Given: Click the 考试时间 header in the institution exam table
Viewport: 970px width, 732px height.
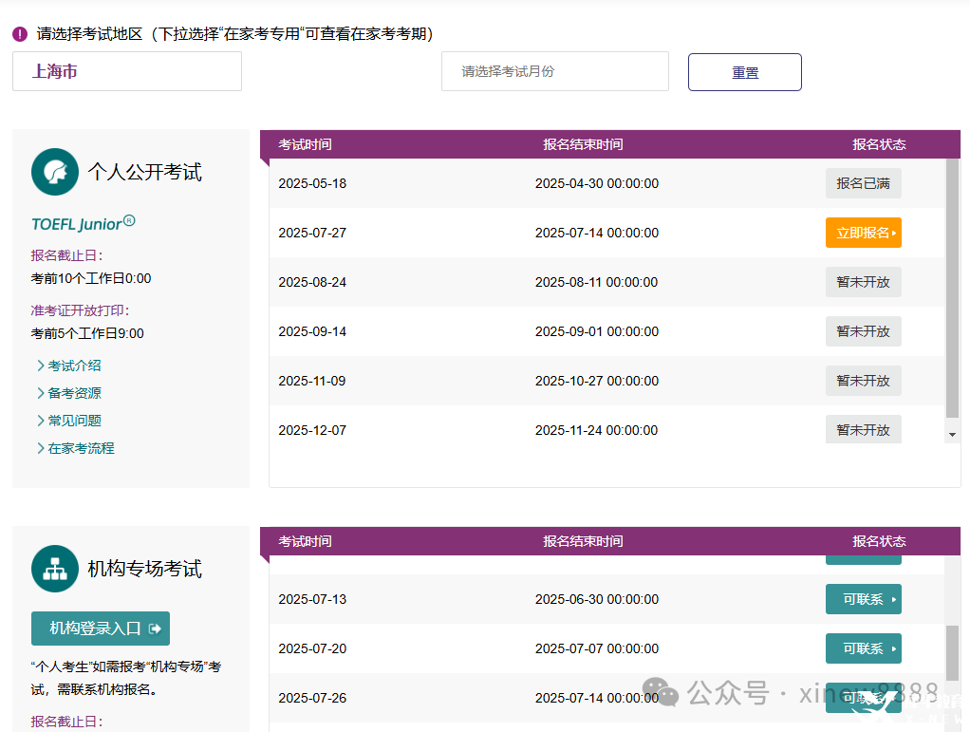Looking at the screenshot, I should pos(305,541).
